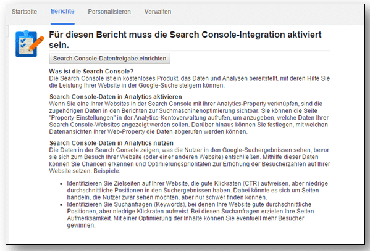
Task: Click the bullet text starting 'Identifizieren Sie Suchanfragen'
Action: (190, 215)
